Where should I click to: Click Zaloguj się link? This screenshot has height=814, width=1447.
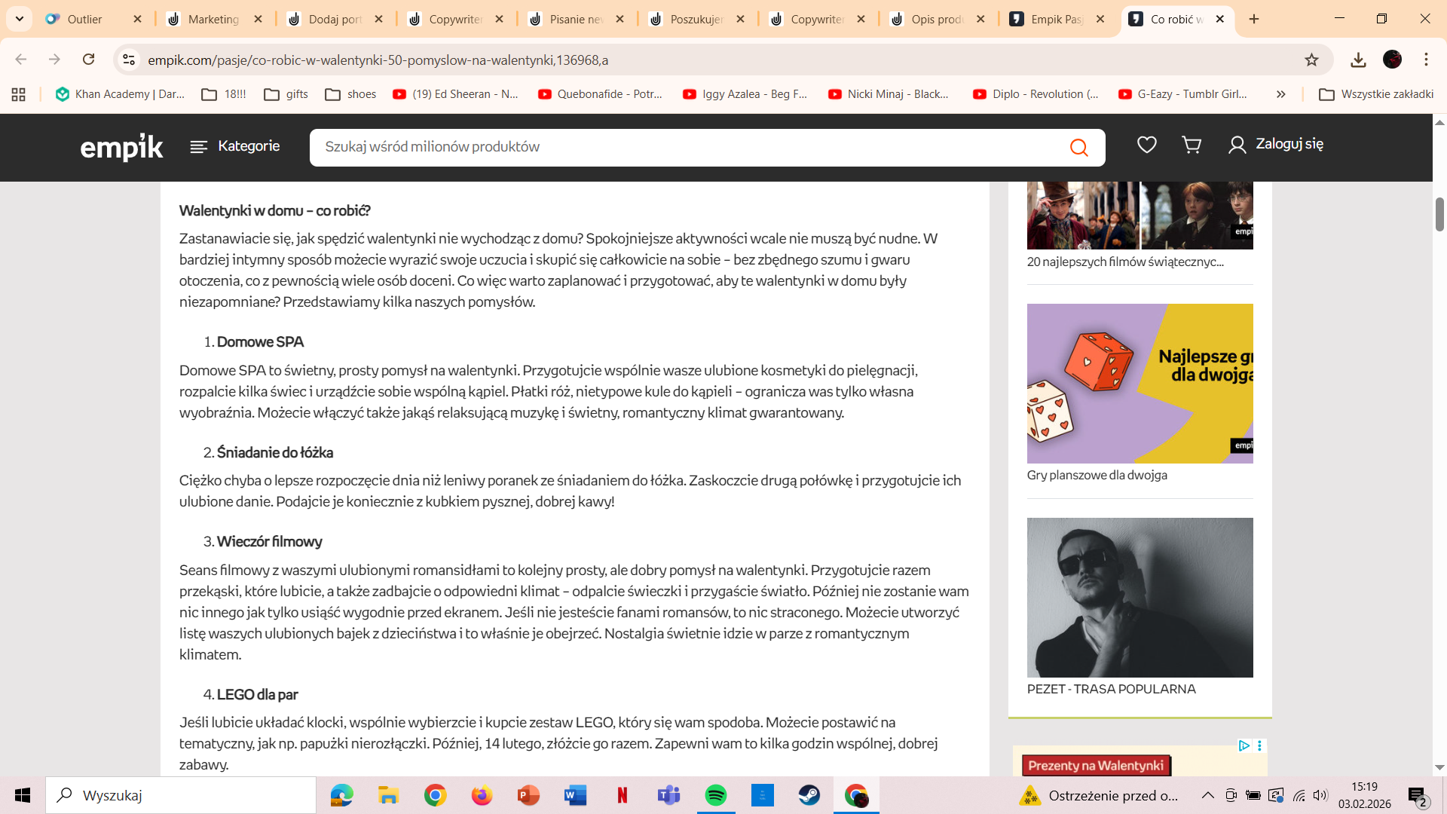point(1275,144)
